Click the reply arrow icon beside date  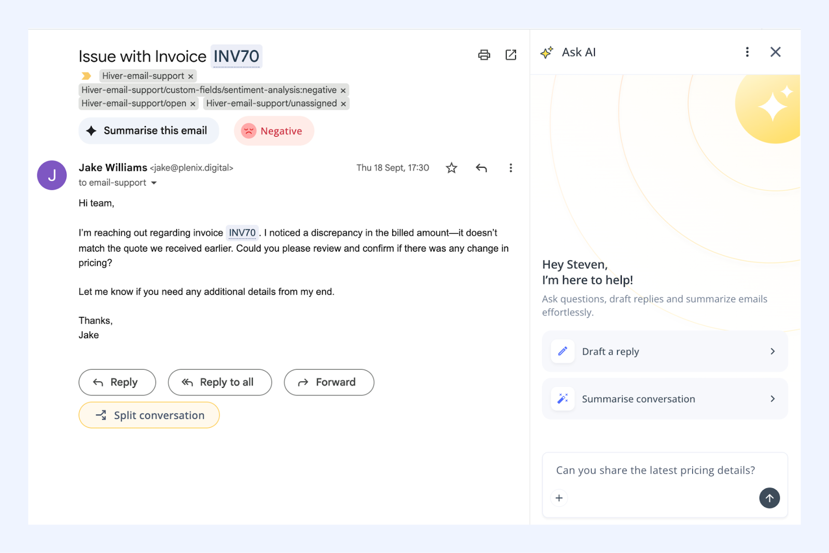coord(481,168)
